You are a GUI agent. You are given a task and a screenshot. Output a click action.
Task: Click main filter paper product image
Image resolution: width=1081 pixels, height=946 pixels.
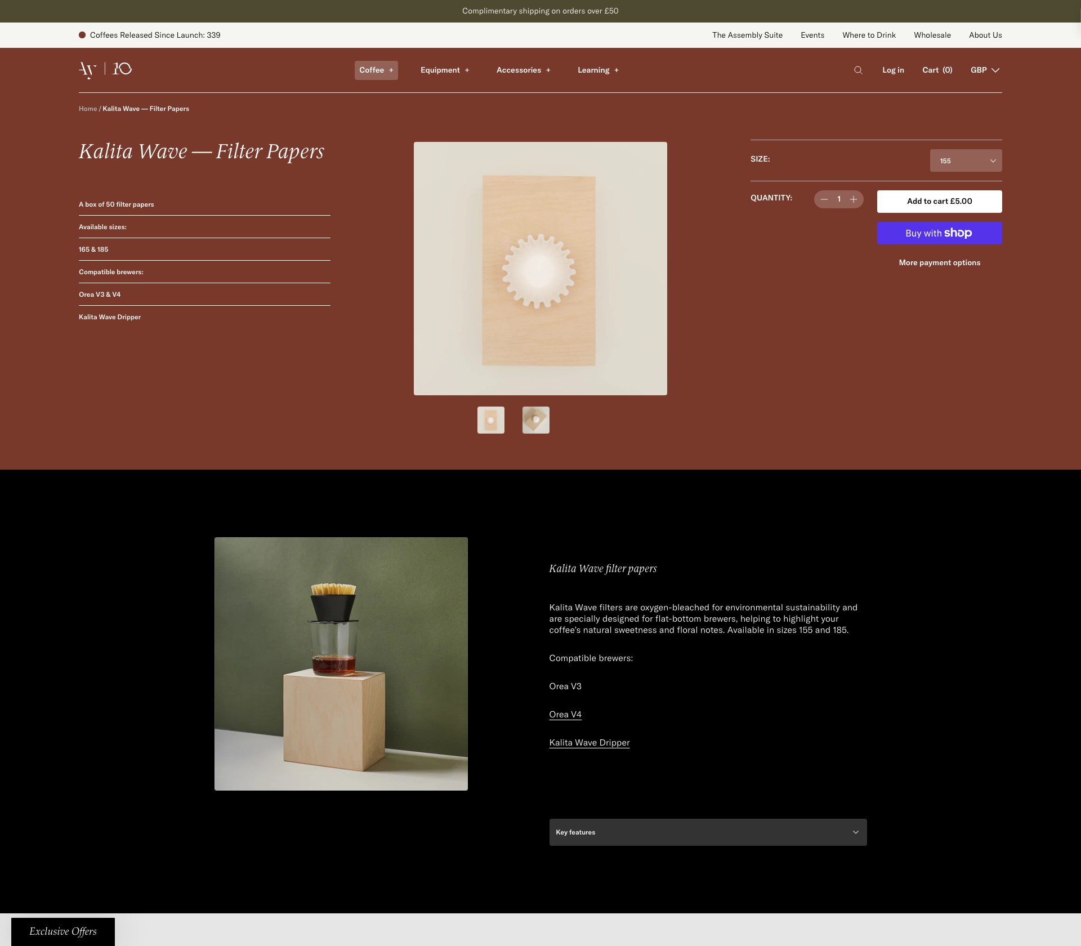coord(540,269)
